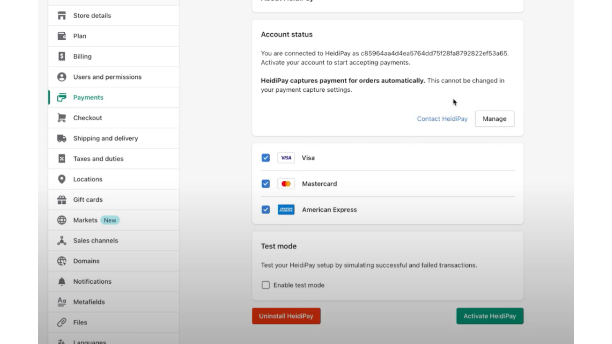Open Markets settings
The image size is (612, 344).
(x=114, y=220)
